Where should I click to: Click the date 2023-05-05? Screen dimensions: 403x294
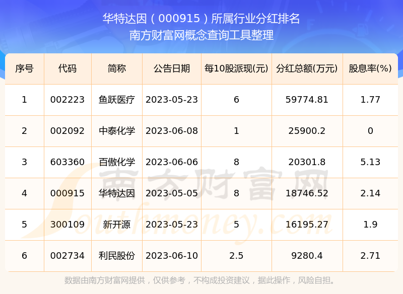[x=172, y=193]
